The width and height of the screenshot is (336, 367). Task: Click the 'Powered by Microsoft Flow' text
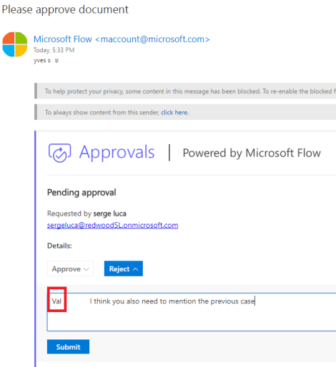point(252,153)
